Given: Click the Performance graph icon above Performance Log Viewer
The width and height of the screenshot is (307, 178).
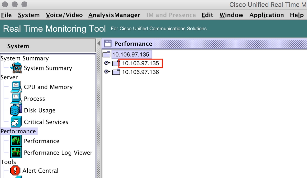Looking at the screenshot, I should (16, 141).
